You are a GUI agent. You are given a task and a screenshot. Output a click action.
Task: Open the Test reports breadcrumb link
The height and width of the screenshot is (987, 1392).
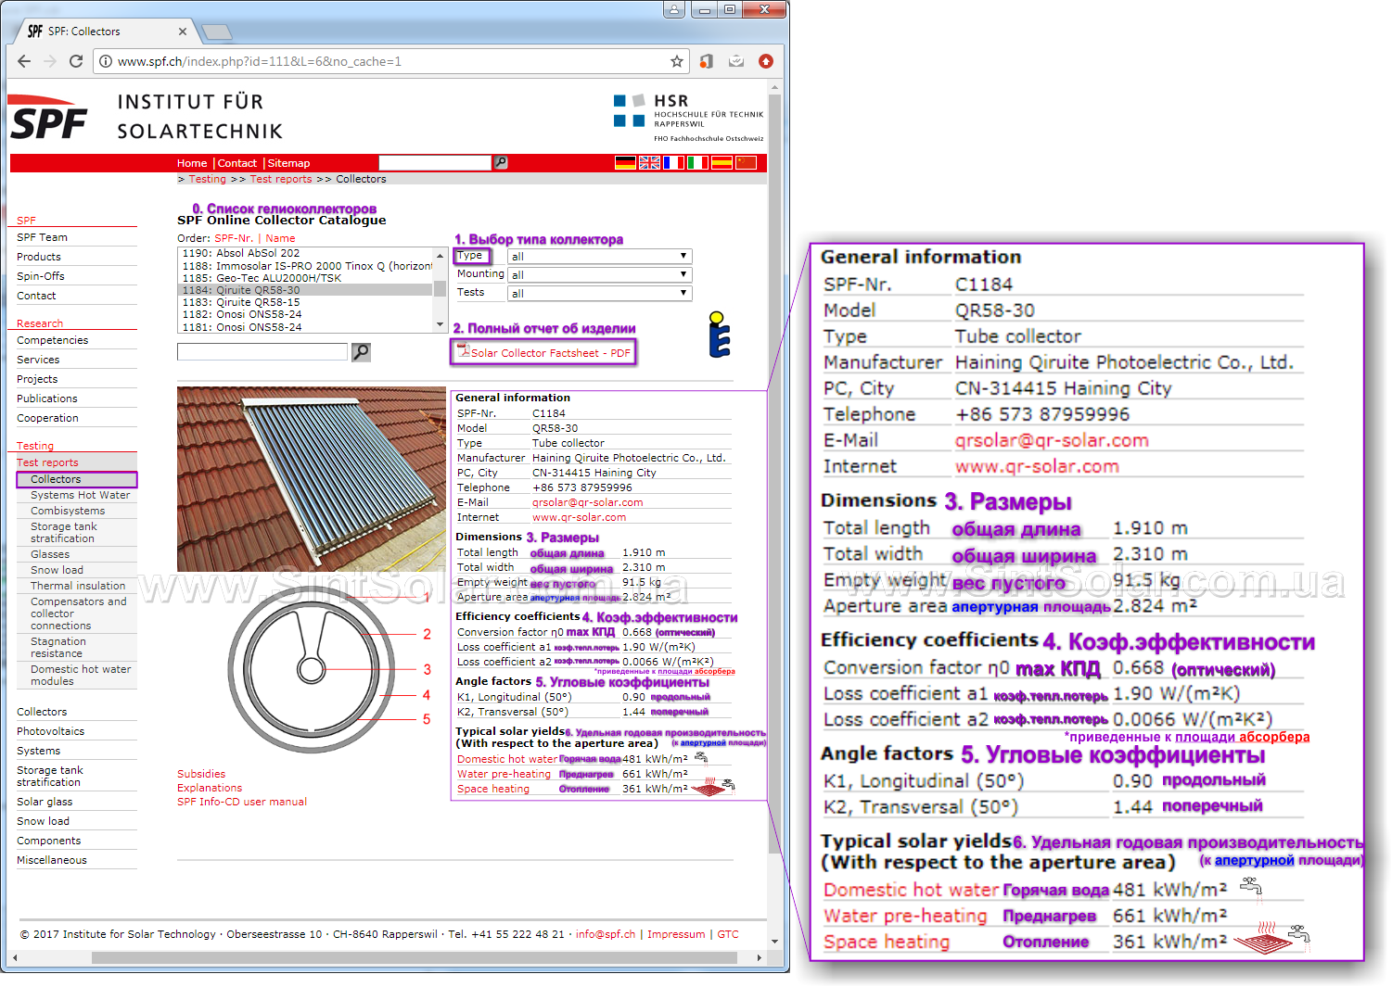[281, 179]
